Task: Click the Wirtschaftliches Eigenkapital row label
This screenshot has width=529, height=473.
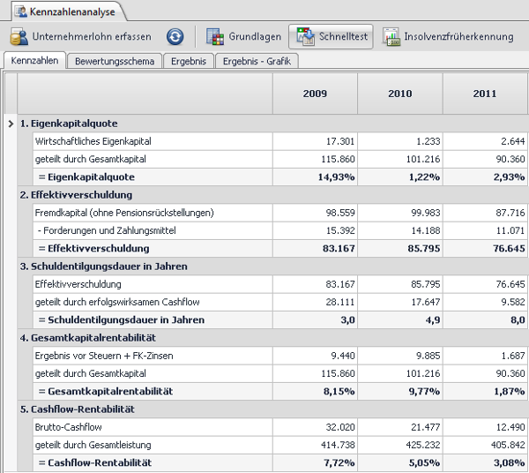Action: click(x=93, y=141)
